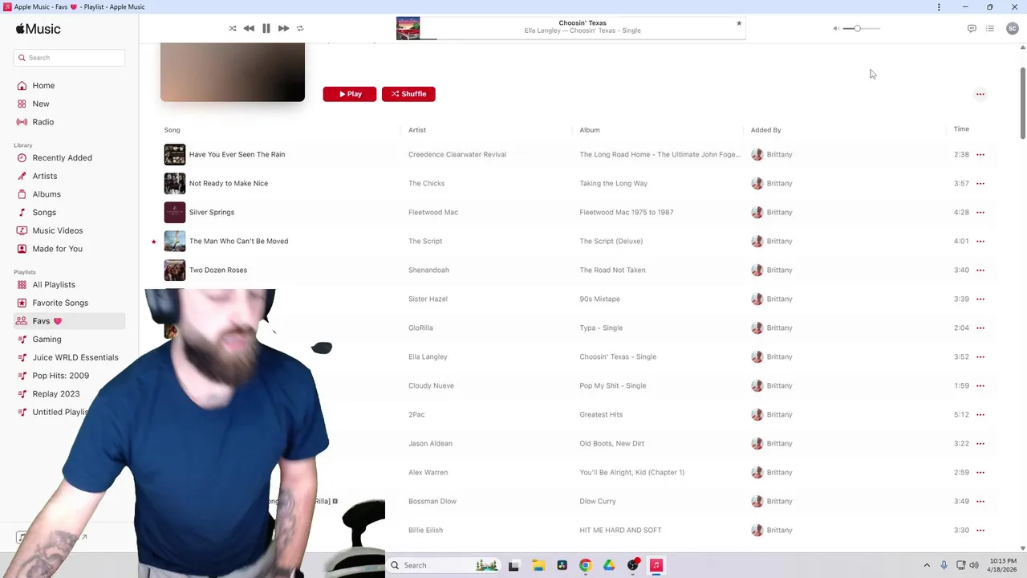Open Music Videos in the library
Screen dimensions: 1027x578
tap(58, 230)
